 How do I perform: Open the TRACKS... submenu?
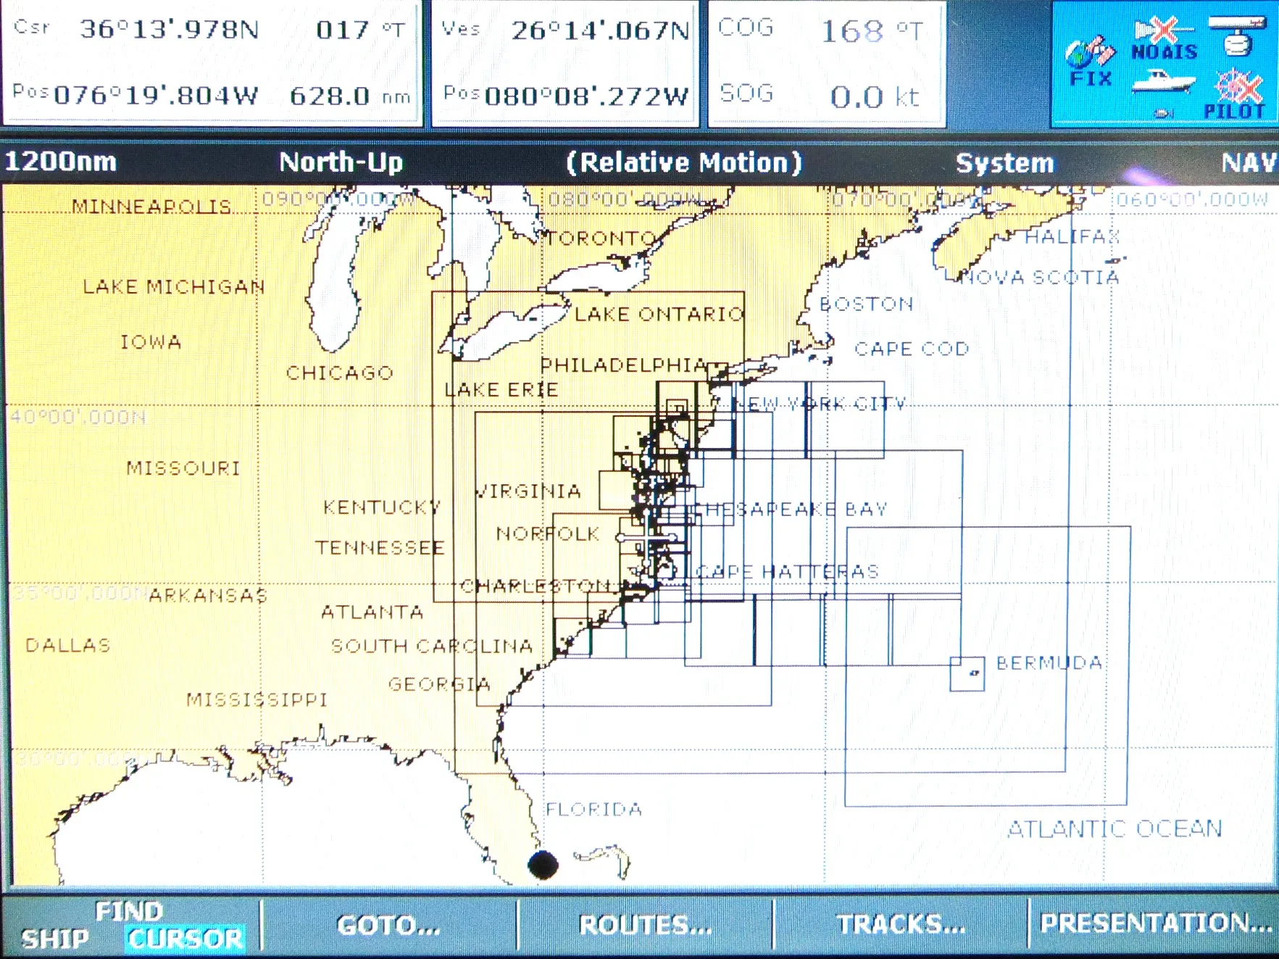(901, 925)
